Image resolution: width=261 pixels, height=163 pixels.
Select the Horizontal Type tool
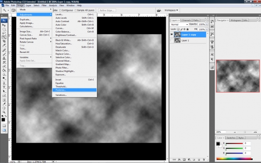(4, 88)
